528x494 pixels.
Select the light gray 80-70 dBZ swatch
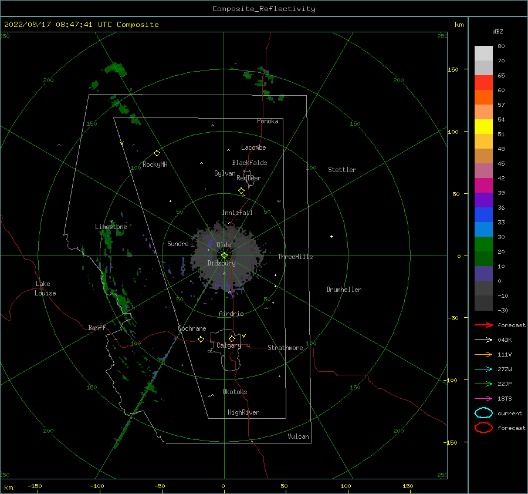point(483,53)
